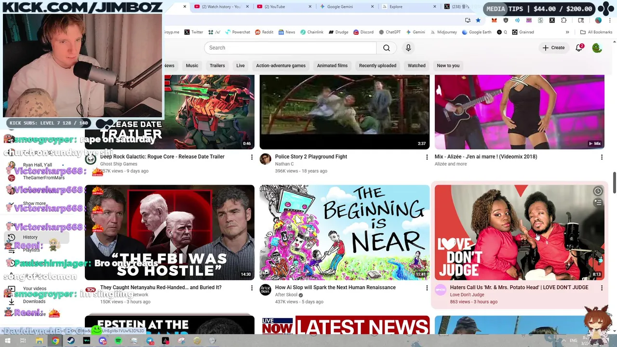Open the All Bookmarks folder
Image resolution: width=617 pixels, height=347 pixels.
coord(596,32)
